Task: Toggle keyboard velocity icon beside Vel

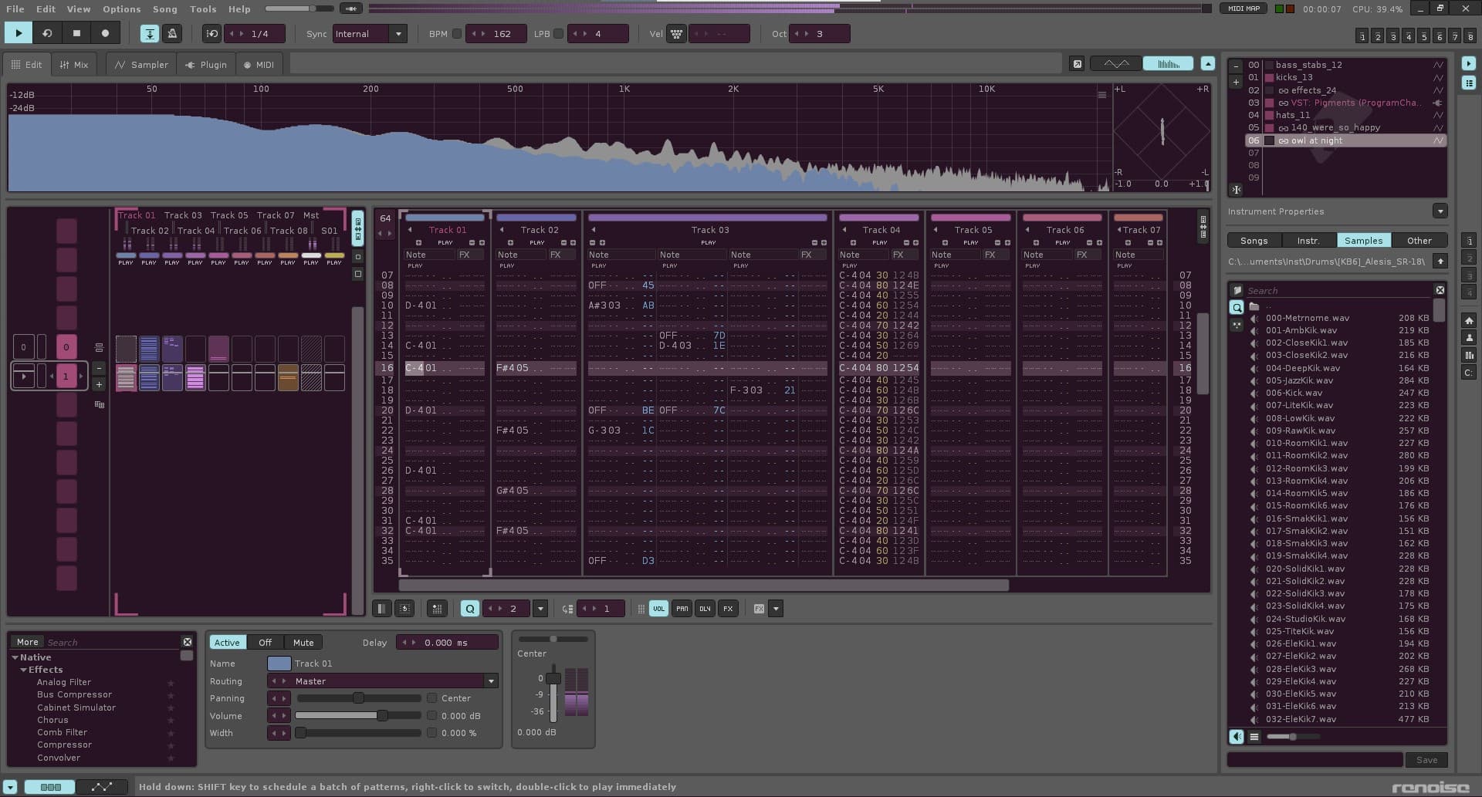Action: [x=676, y=33]
